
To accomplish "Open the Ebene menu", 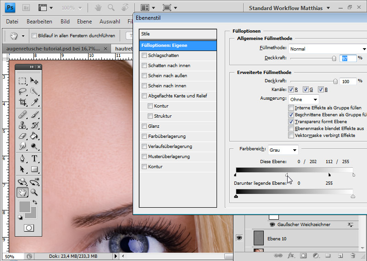I will [85, 22].
